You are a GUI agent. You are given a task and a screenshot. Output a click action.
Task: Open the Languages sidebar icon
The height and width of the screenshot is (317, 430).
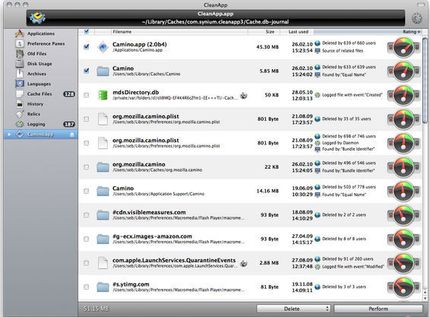(20, 84)
